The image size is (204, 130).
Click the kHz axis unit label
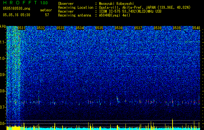3,26
